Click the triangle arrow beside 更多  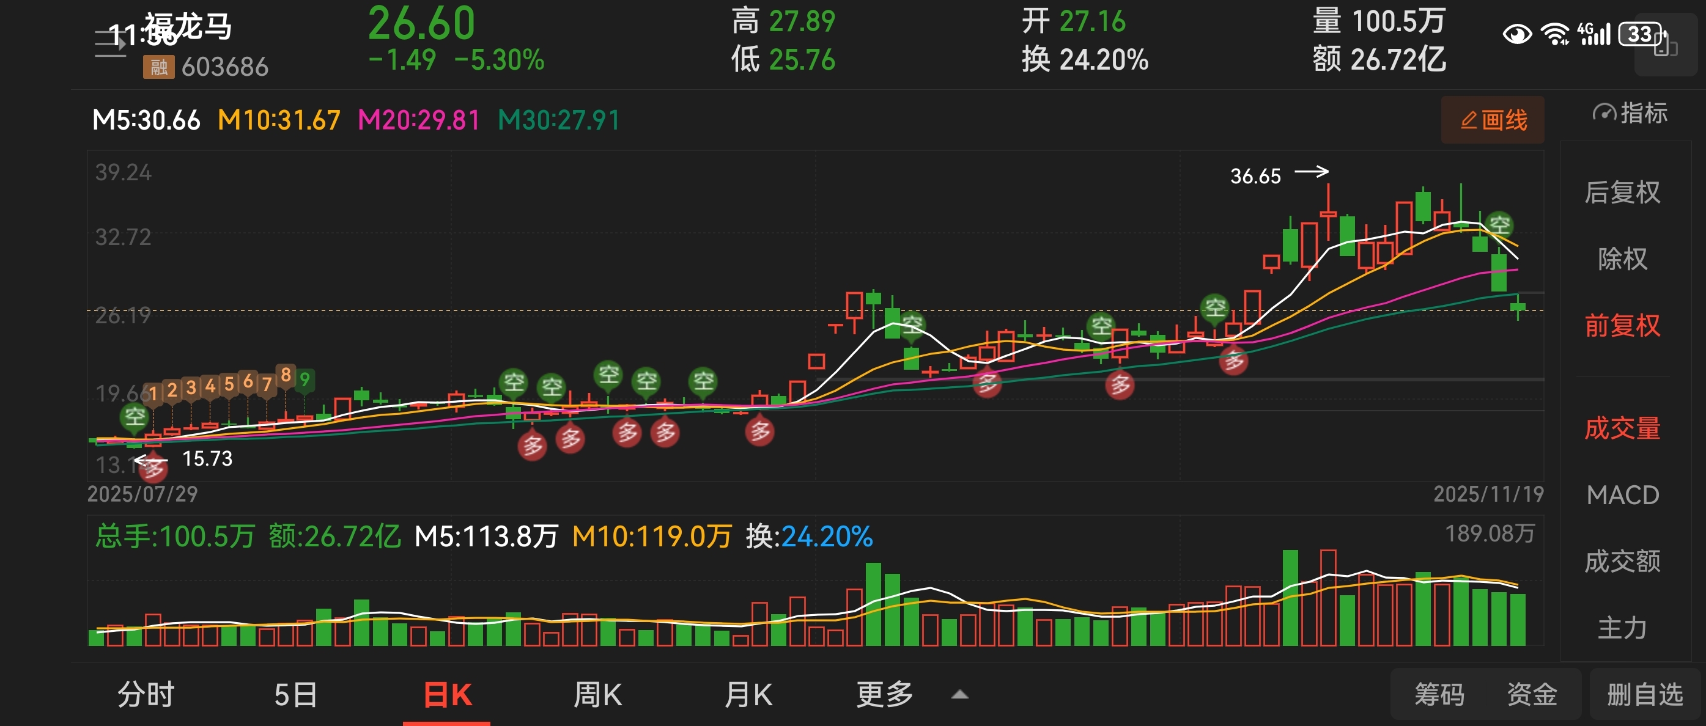[x=959, y=695]
